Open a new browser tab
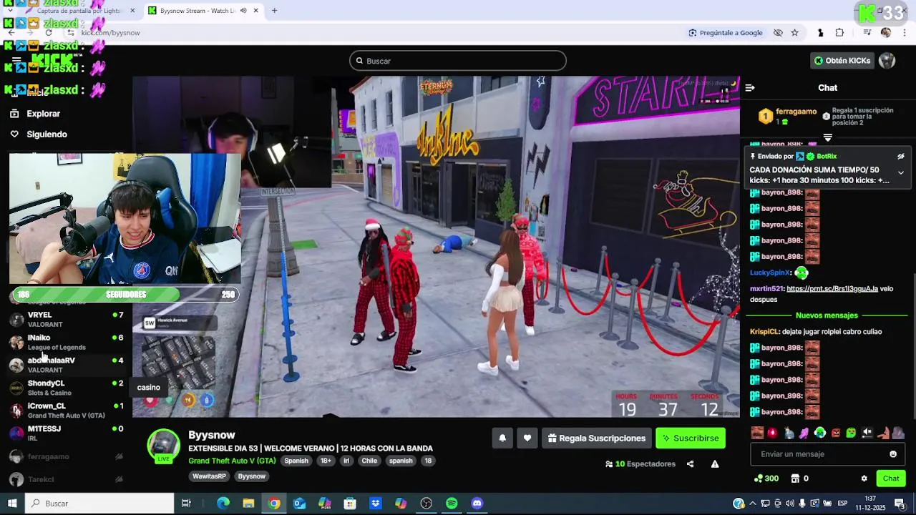Viewport: 916px width, 515px height. pos(274,11)
